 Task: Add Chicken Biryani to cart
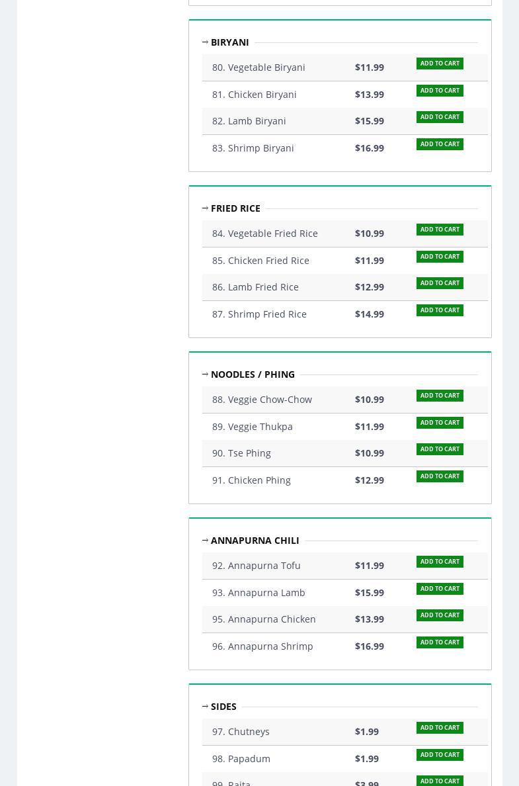(440, 91)
